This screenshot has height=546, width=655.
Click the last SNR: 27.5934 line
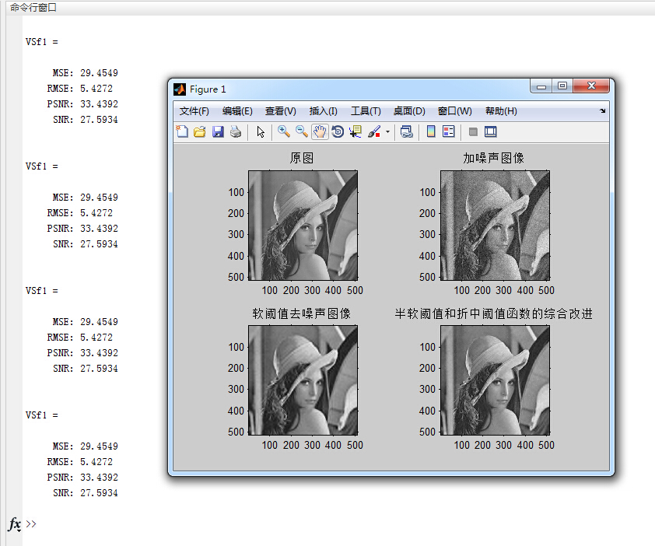coord(86,493)
